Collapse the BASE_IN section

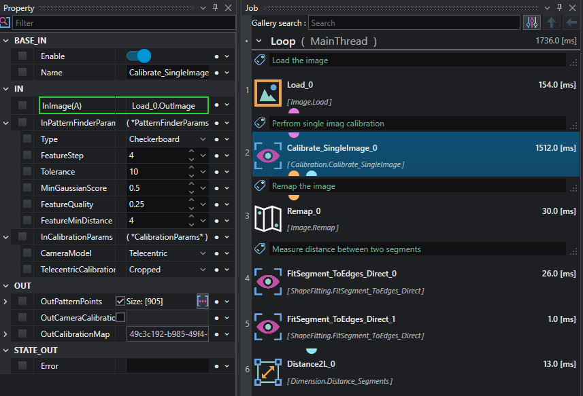[x=6, y=41]
